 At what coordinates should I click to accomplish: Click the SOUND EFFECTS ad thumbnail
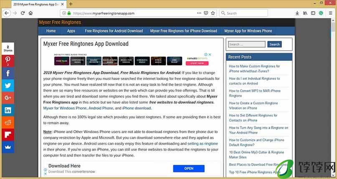[94, 61]
